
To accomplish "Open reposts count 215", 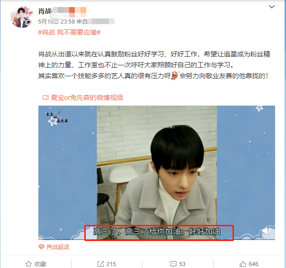I will pyautogui.click(x=111, y=264).
